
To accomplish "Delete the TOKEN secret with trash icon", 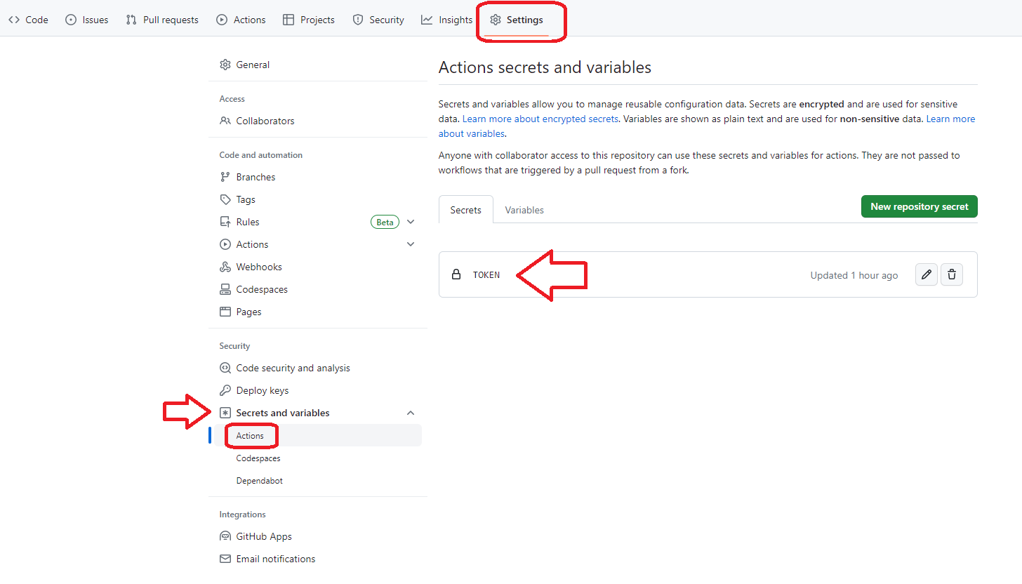I will click(x=952, y=274).
